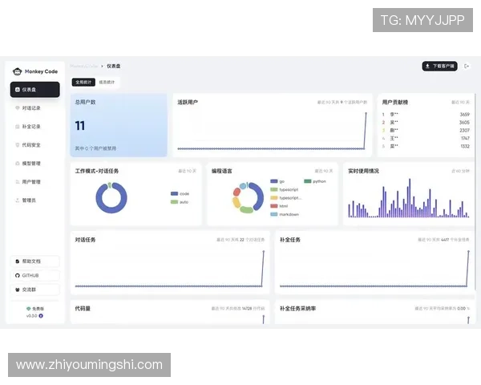This screenshot has height=385, width=481.
Task: Click the logout icon at top right
Action: [467, 66]
